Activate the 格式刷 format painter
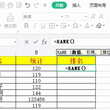This screenshot has width=110, height=110. (x=10, y=21)
